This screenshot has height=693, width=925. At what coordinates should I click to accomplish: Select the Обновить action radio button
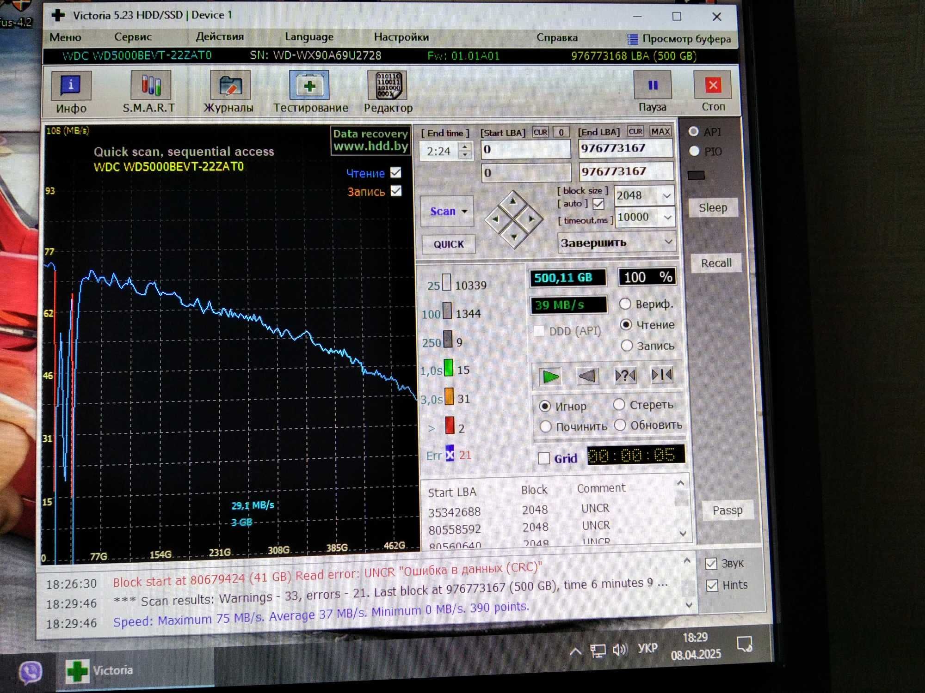(620, 425)
